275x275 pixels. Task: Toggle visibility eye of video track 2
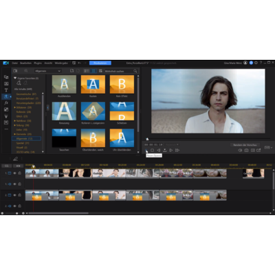pos(14,195)
